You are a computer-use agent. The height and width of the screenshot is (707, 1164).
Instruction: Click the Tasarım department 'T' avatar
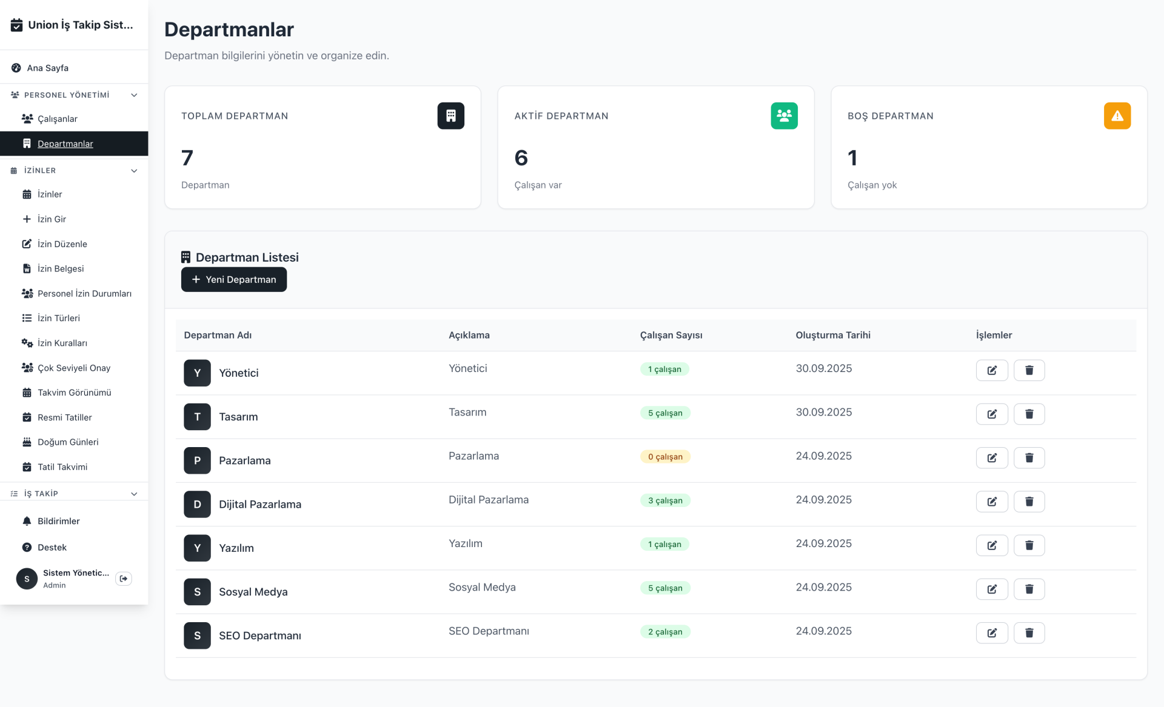pyautogui.click(x=197, y=417)
